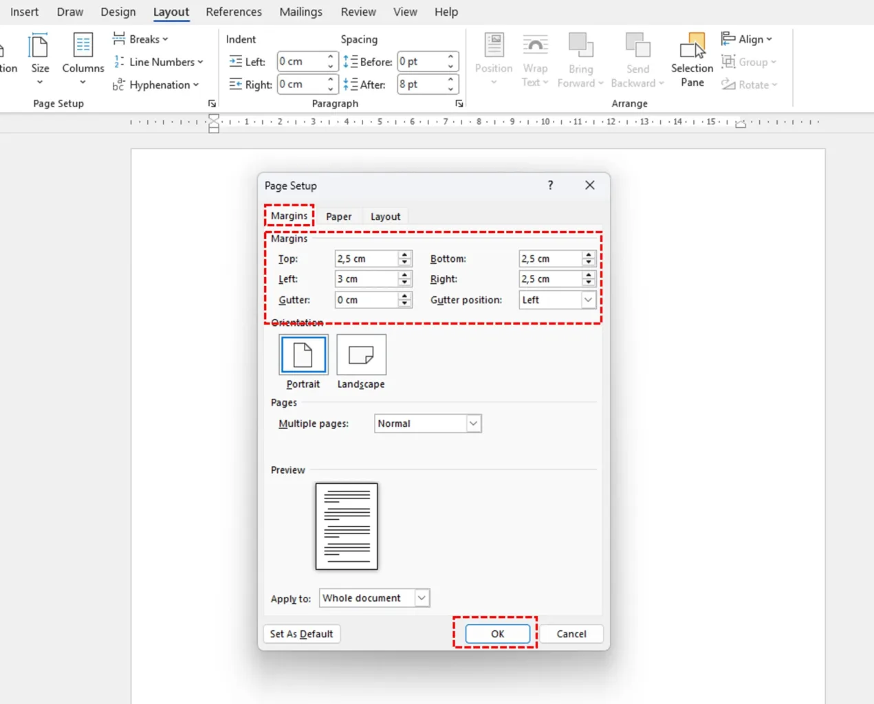Click the Left margin input field

click(366, 279)
